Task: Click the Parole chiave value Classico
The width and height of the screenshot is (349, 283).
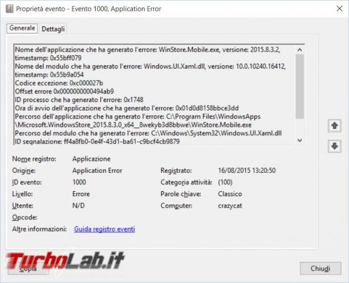Action: (x=230, y=194)
